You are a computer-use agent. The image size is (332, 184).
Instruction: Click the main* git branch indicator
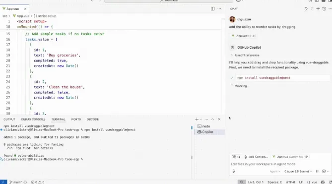click(15, 182)
